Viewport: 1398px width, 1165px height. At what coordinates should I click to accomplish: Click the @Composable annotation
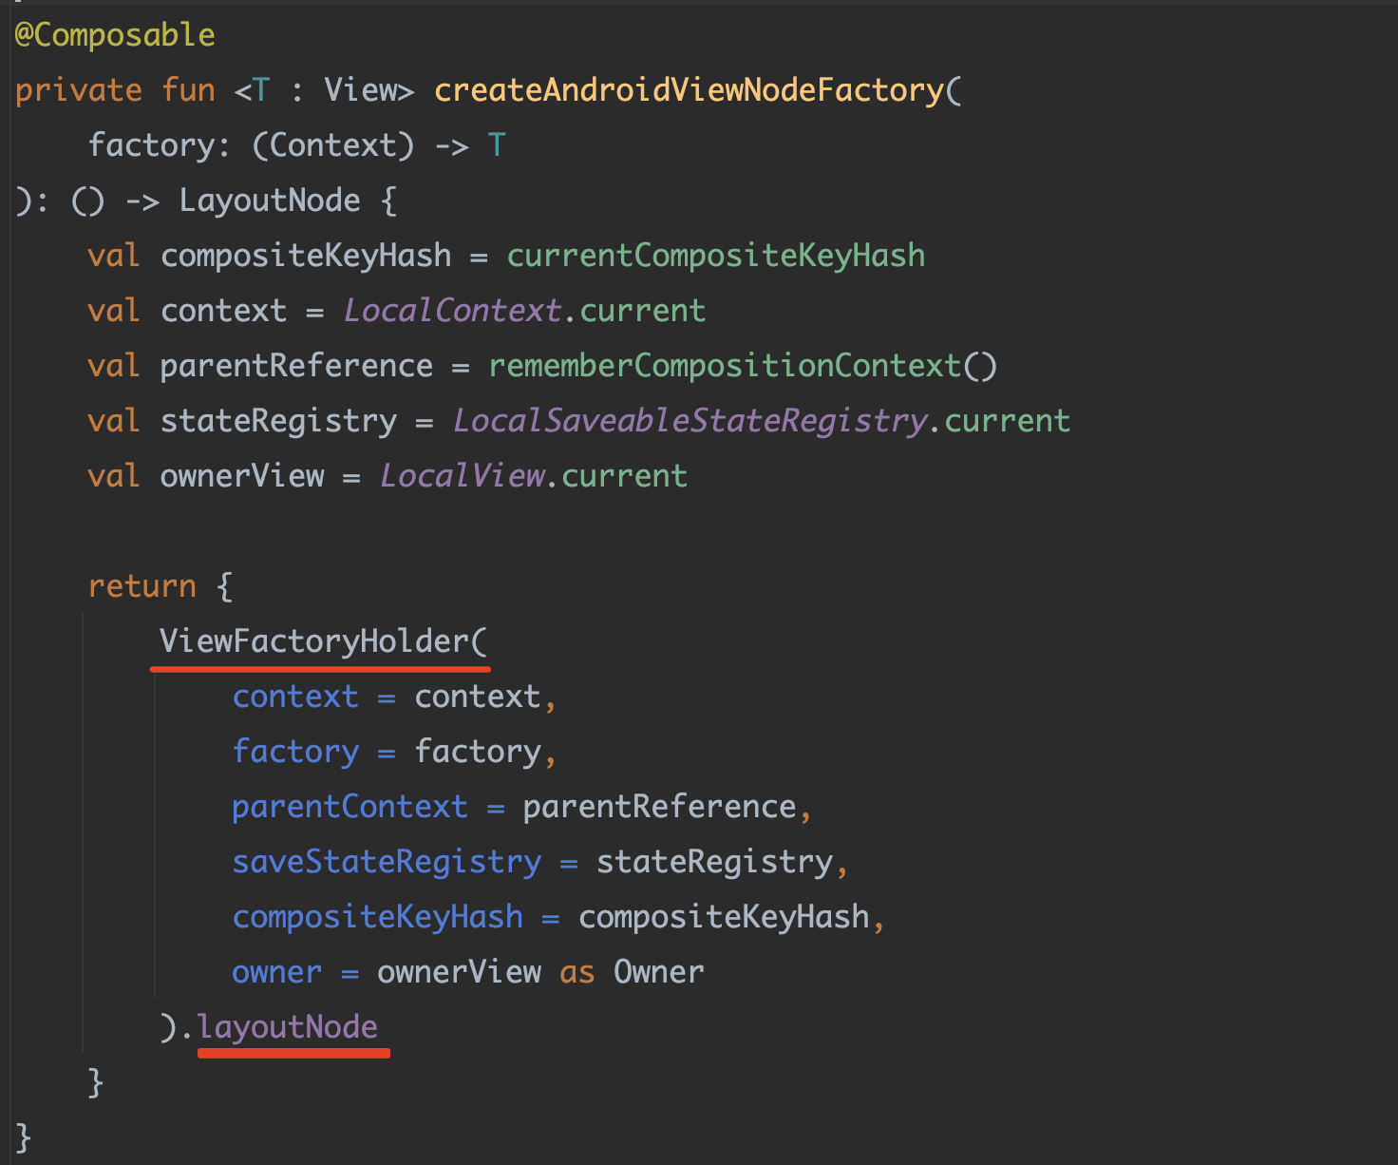click(x=115, y=35)
